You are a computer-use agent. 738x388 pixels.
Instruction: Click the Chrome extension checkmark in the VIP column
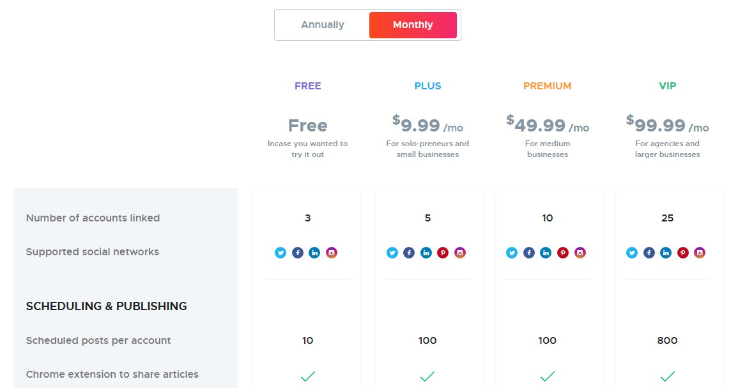tap(667, 376)
